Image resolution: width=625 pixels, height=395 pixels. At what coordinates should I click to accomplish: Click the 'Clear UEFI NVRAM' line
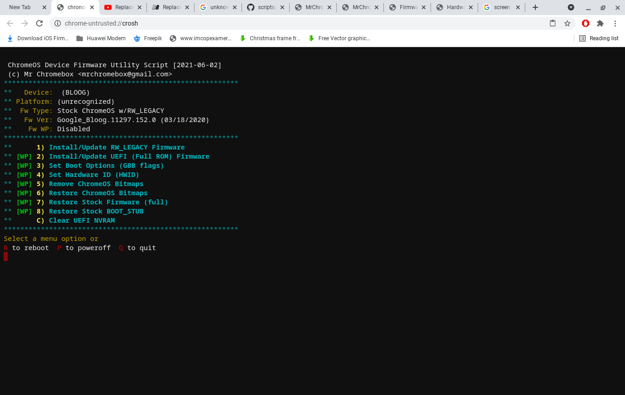[81, 220]
